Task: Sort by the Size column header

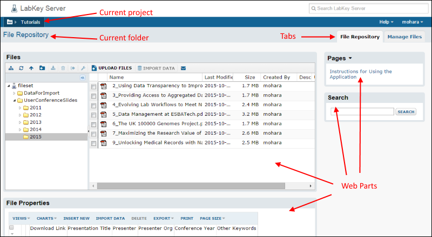Action: point(247,77)
